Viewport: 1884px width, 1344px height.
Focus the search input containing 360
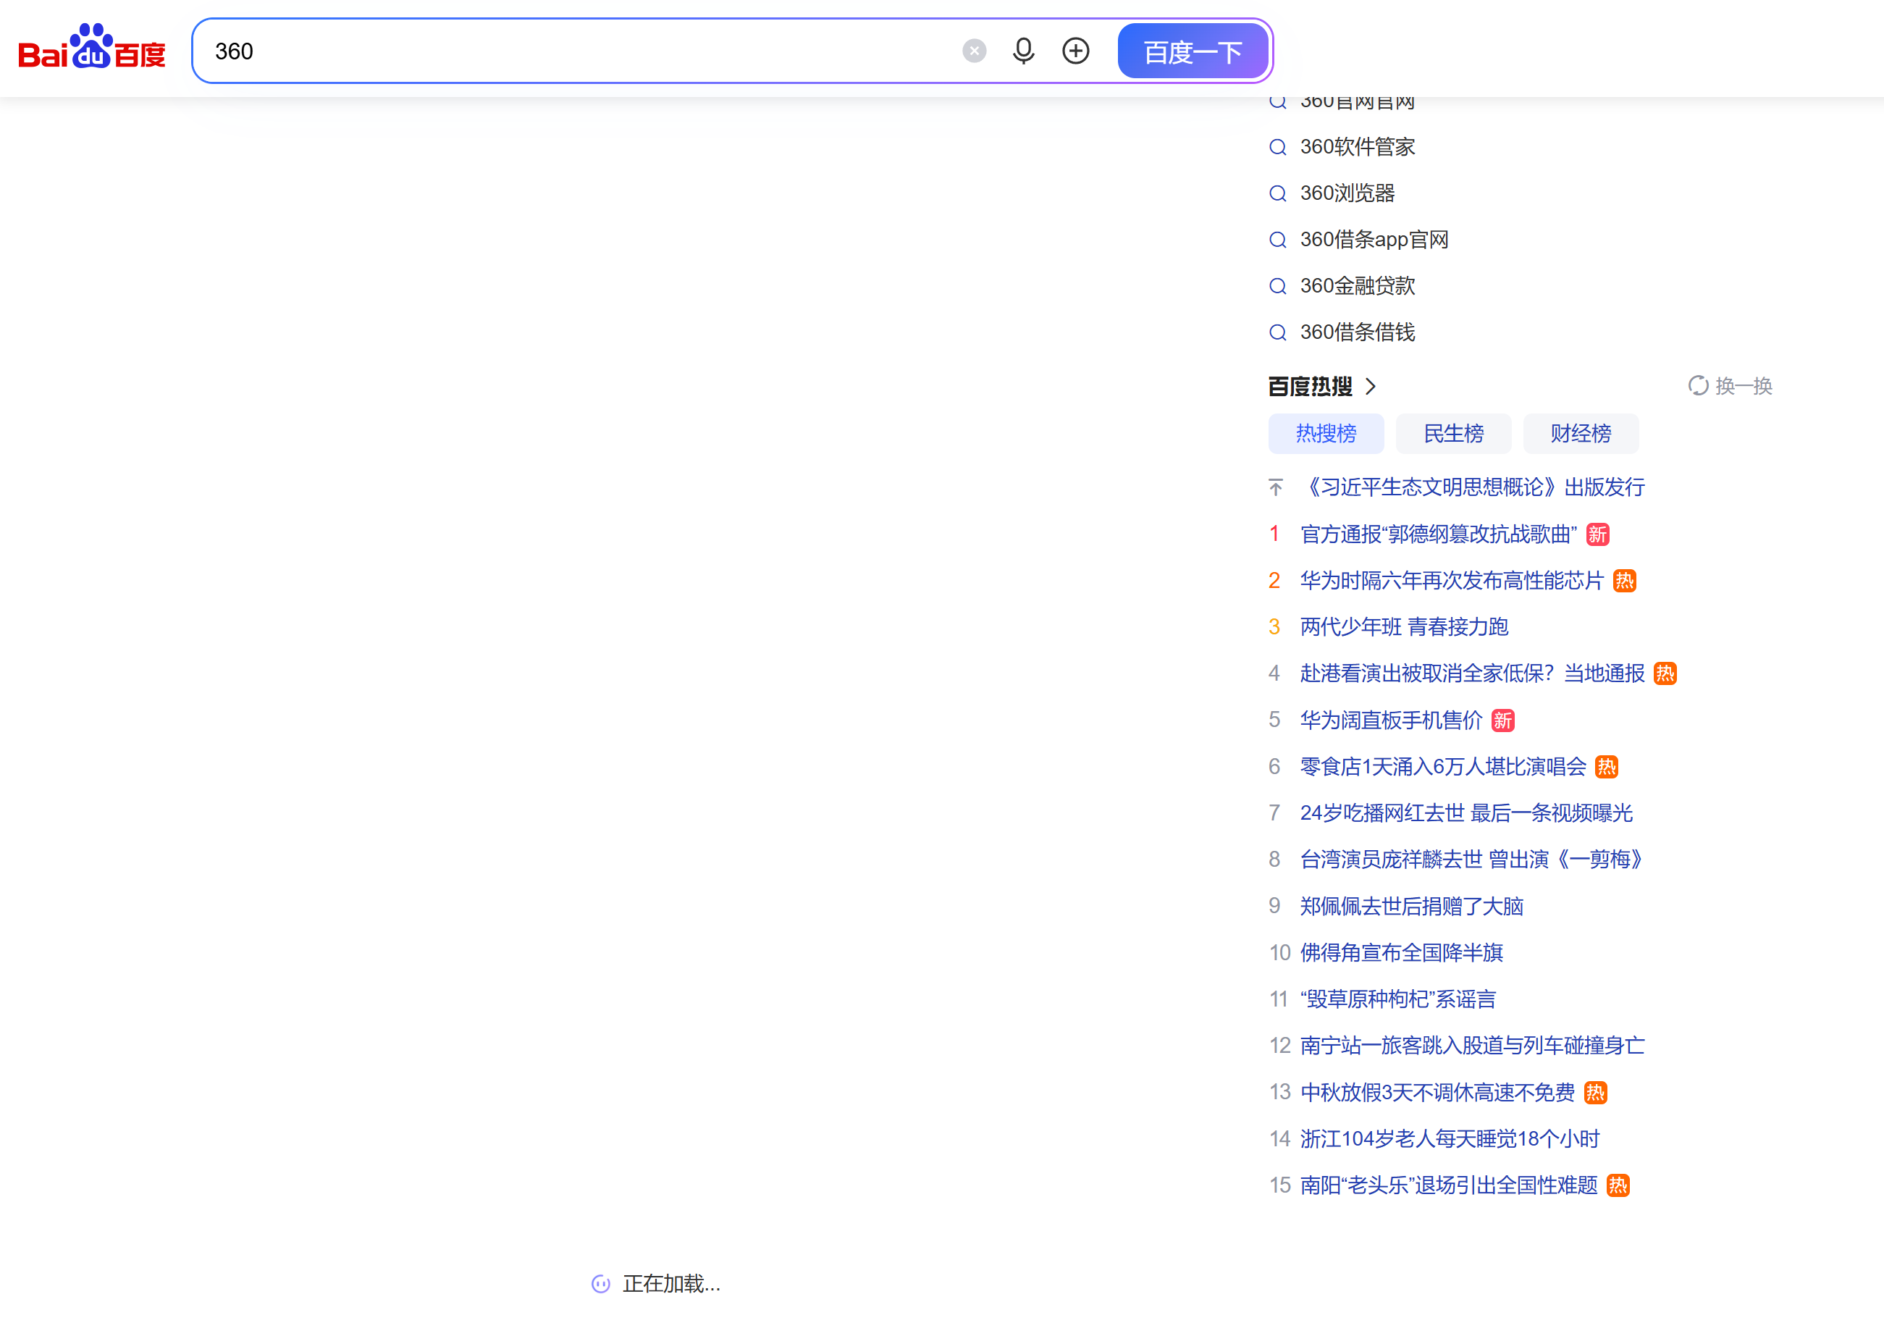point(579,51)
